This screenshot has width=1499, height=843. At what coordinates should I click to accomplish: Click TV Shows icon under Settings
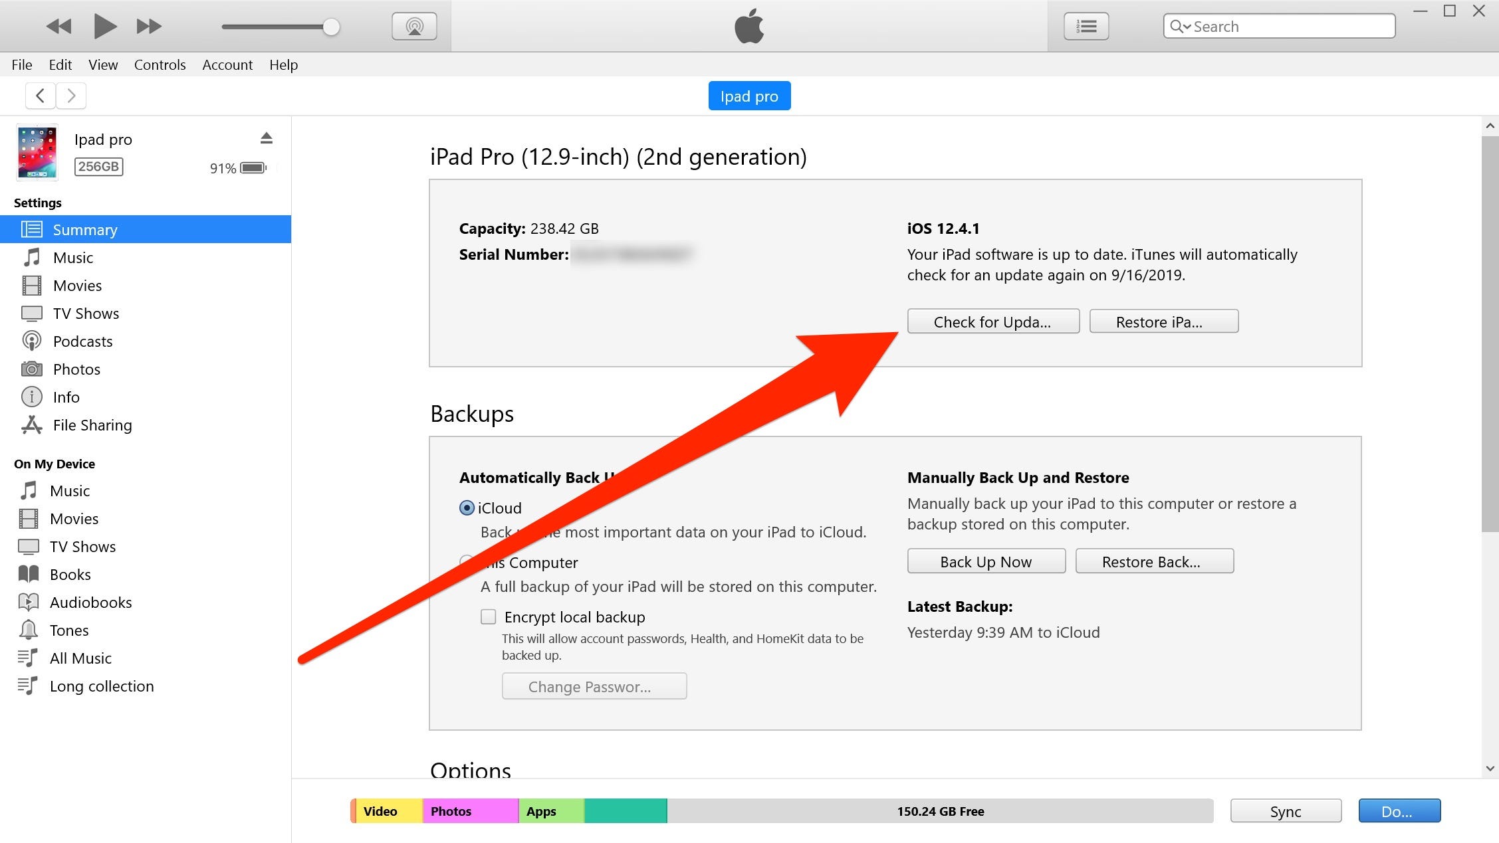(31, 313)
